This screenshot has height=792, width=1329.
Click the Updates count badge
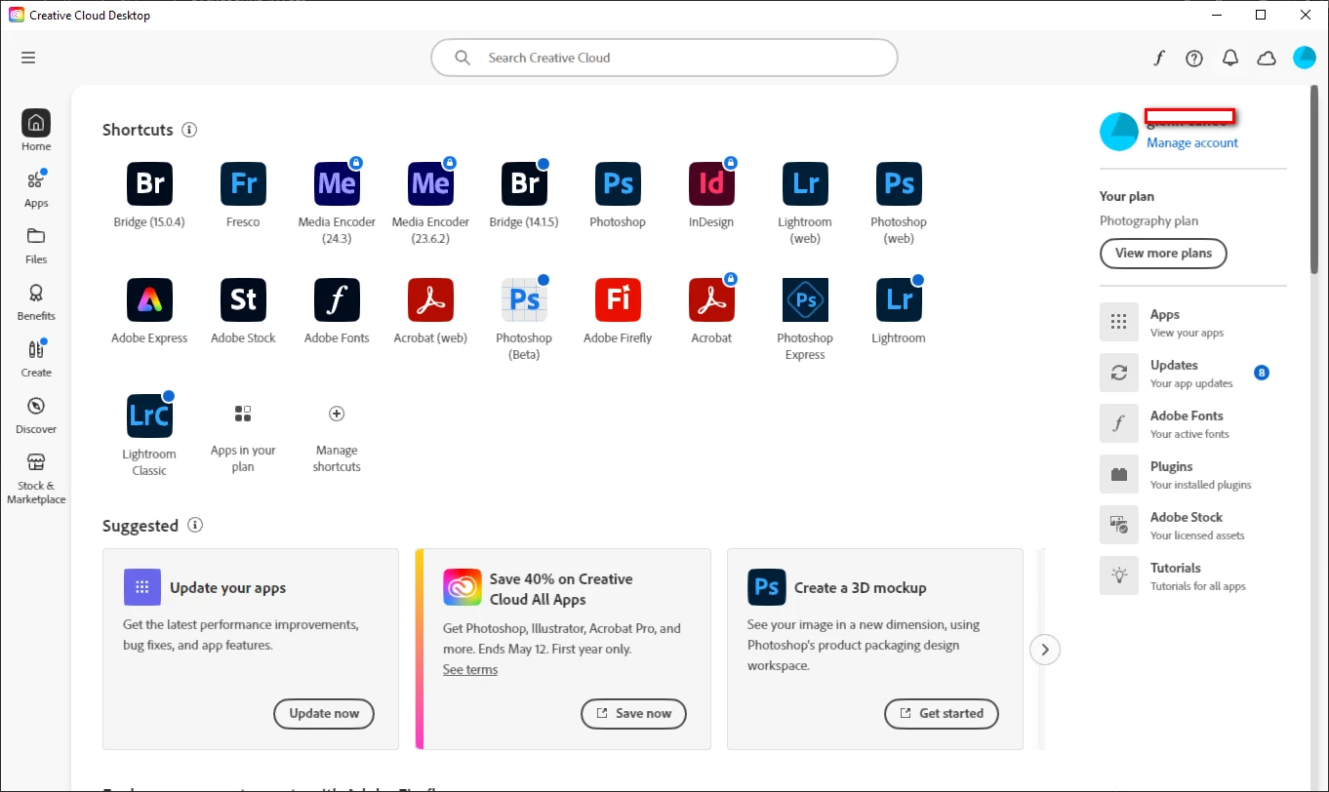pos(1262,373)
